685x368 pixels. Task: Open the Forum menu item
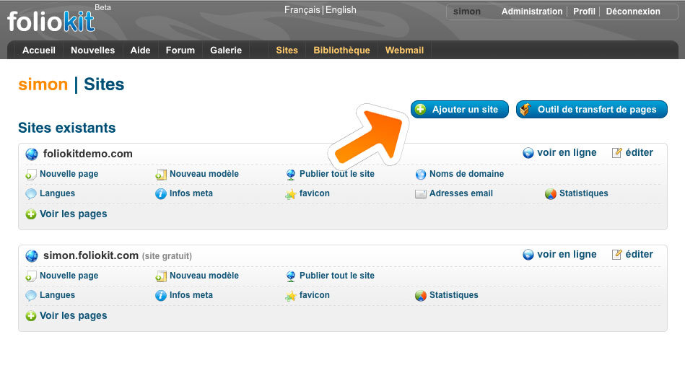pos(180,51)
